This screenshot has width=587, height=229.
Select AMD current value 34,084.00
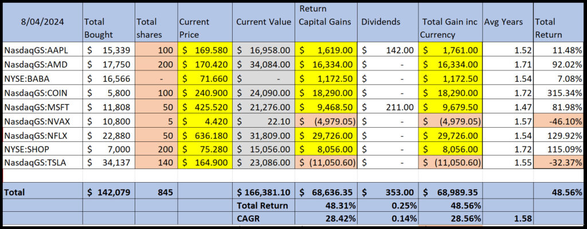point(264,64)
